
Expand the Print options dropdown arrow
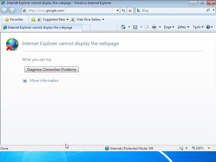pyautogui.click(x=160, y=27)
